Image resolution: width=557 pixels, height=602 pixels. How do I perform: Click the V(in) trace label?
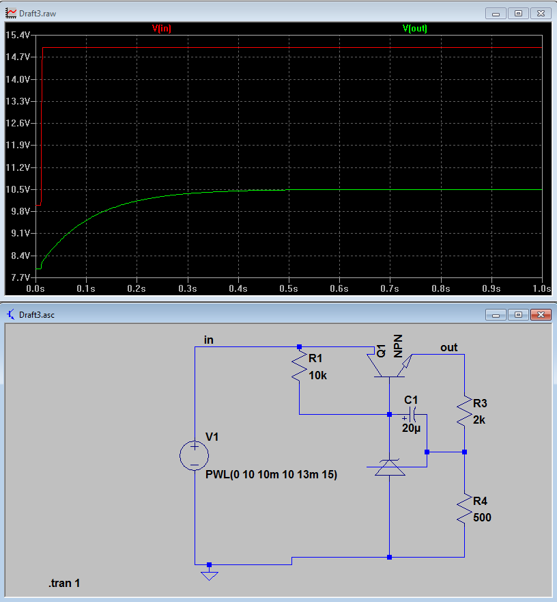click(162, 29)
